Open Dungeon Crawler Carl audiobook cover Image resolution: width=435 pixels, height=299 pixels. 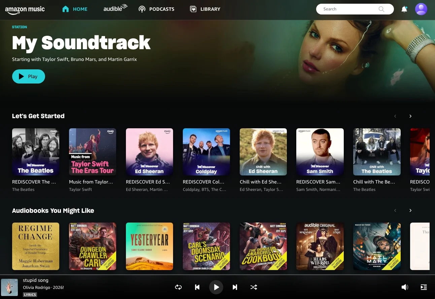click(x=93, y=246)
